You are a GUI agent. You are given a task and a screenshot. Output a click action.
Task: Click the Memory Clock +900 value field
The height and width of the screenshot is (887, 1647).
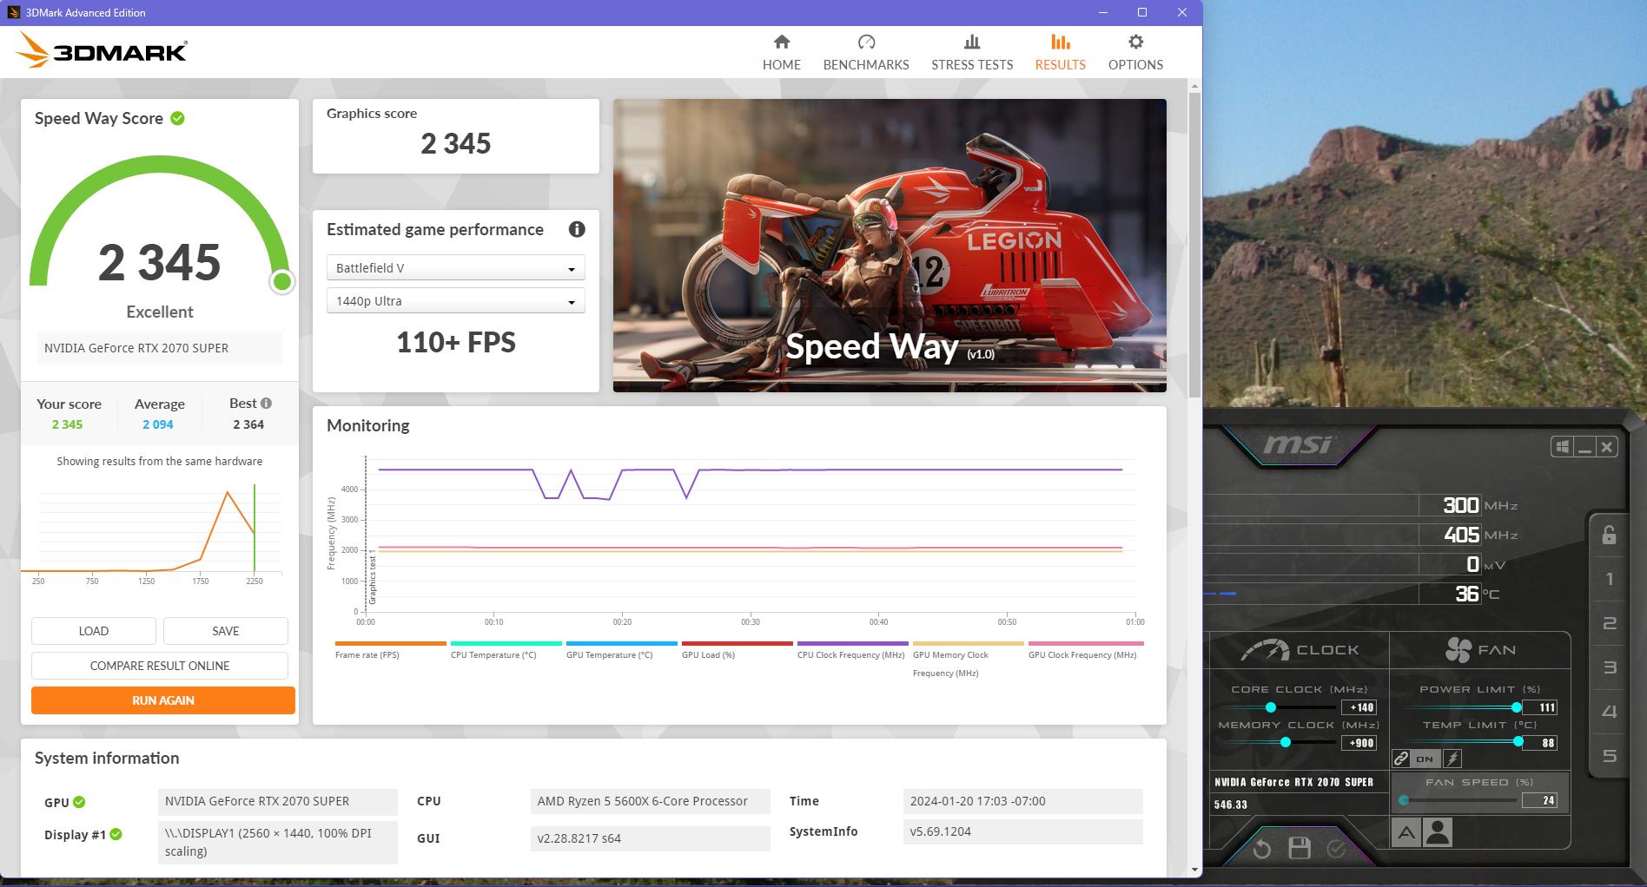tap(1359, 743)
